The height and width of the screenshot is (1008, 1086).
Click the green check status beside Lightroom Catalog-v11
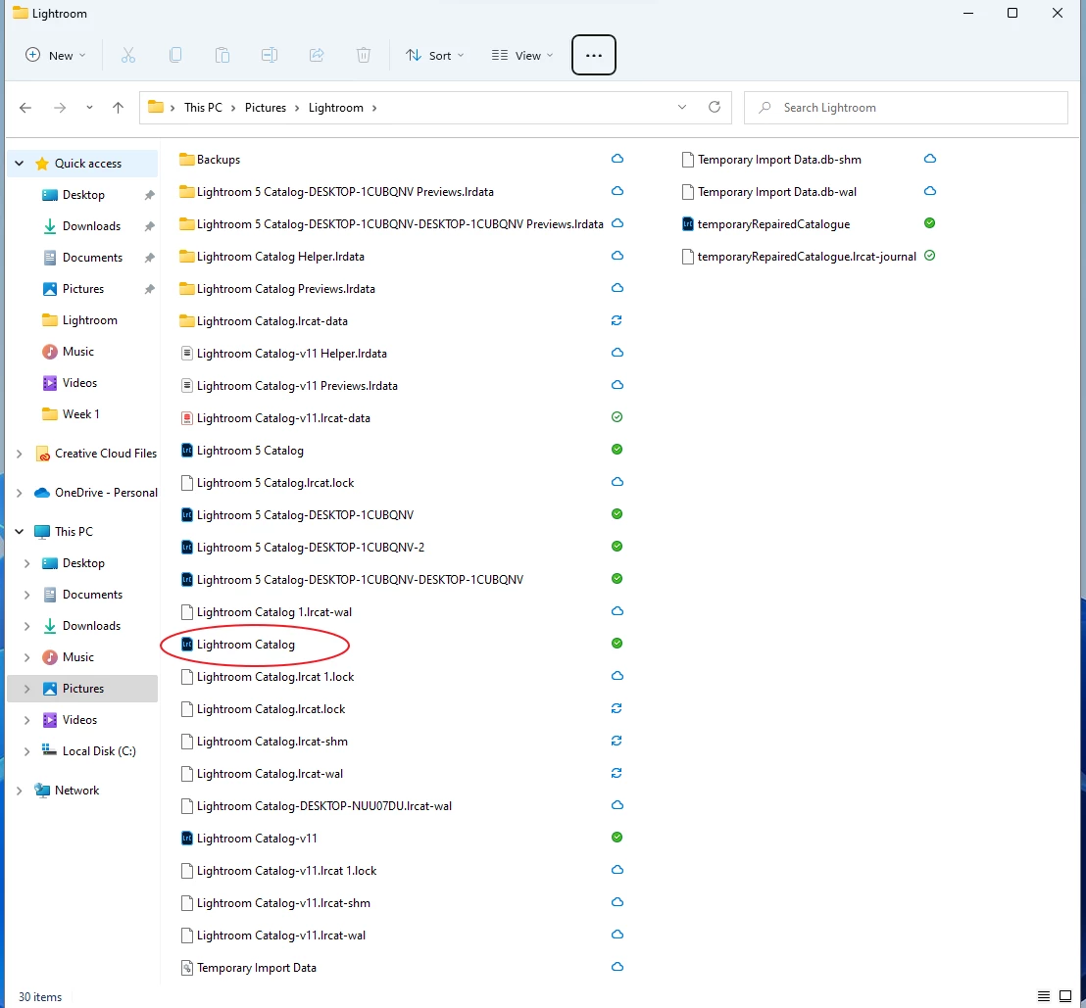click(x=617, y=837)
